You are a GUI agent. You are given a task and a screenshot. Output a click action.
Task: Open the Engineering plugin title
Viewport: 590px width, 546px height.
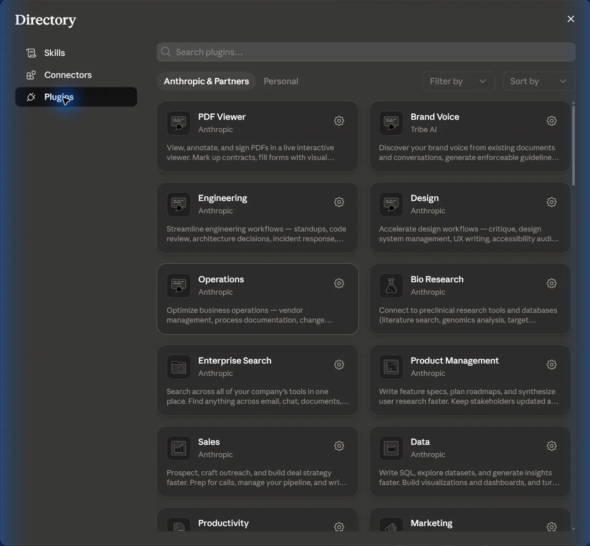pos(223,198)
